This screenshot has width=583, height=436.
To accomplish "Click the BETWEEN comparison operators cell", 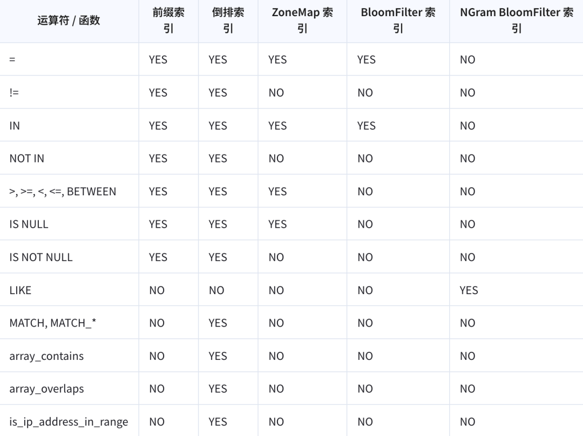I will [63, 192].
